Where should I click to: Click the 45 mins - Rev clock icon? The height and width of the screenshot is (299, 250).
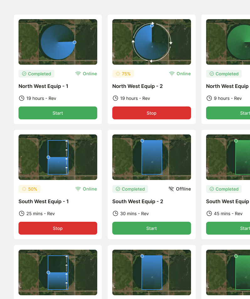[x=209, y=213]
